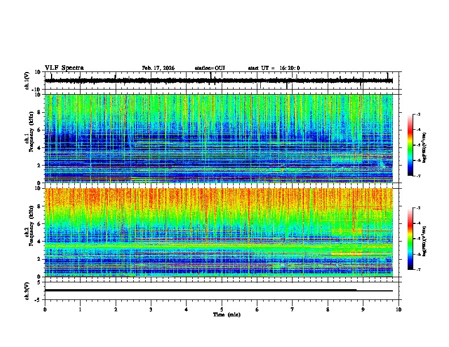The width and height of the screenshot is (449, 347).
Task: Click the 'start UT = 16:20:0' text
Action: [x=274, y=68]
